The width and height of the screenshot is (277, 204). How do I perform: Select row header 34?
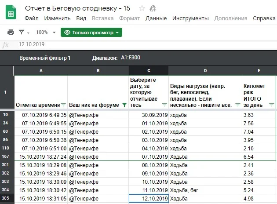coord(5,123)
